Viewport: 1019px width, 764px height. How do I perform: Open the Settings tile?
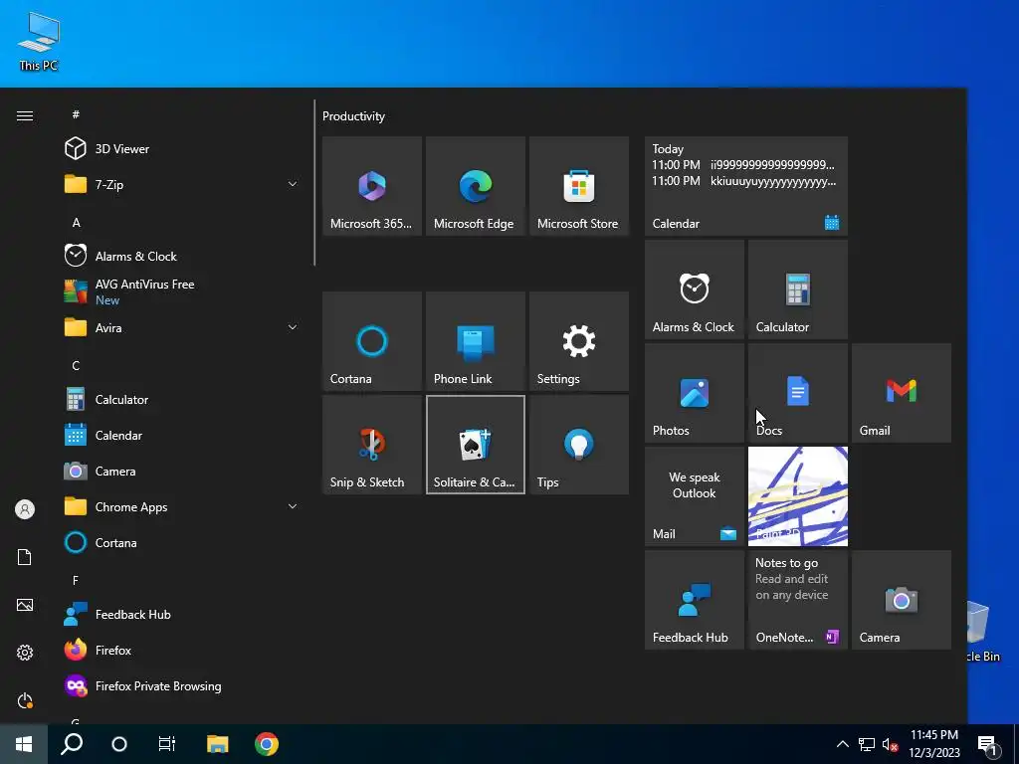coord(579,341)
